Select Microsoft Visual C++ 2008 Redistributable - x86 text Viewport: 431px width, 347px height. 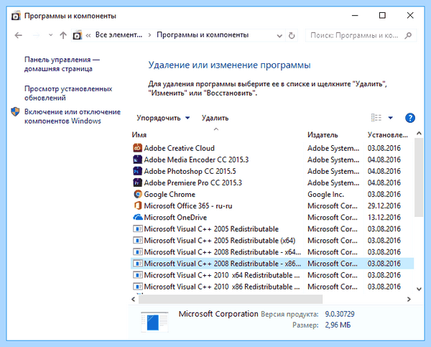pos(222,264)
